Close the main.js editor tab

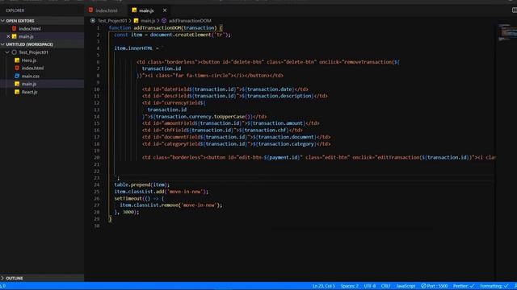pos(165,10)
